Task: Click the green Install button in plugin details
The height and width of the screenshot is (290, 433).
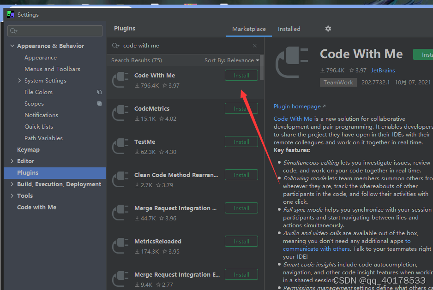Action: [423, 54]
